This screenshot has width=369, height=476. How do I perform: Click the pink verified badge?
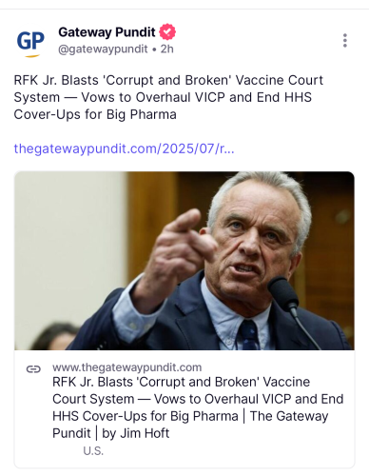tap(167, 32)
